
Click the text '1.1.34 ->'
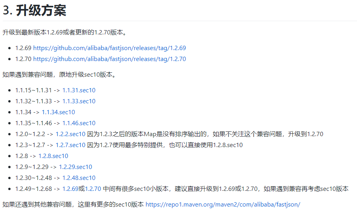(27, 112)
